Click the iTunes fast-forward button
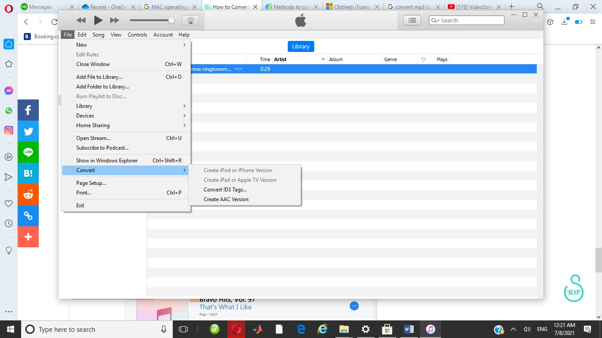The image size is (602, 338). (115, 20)
